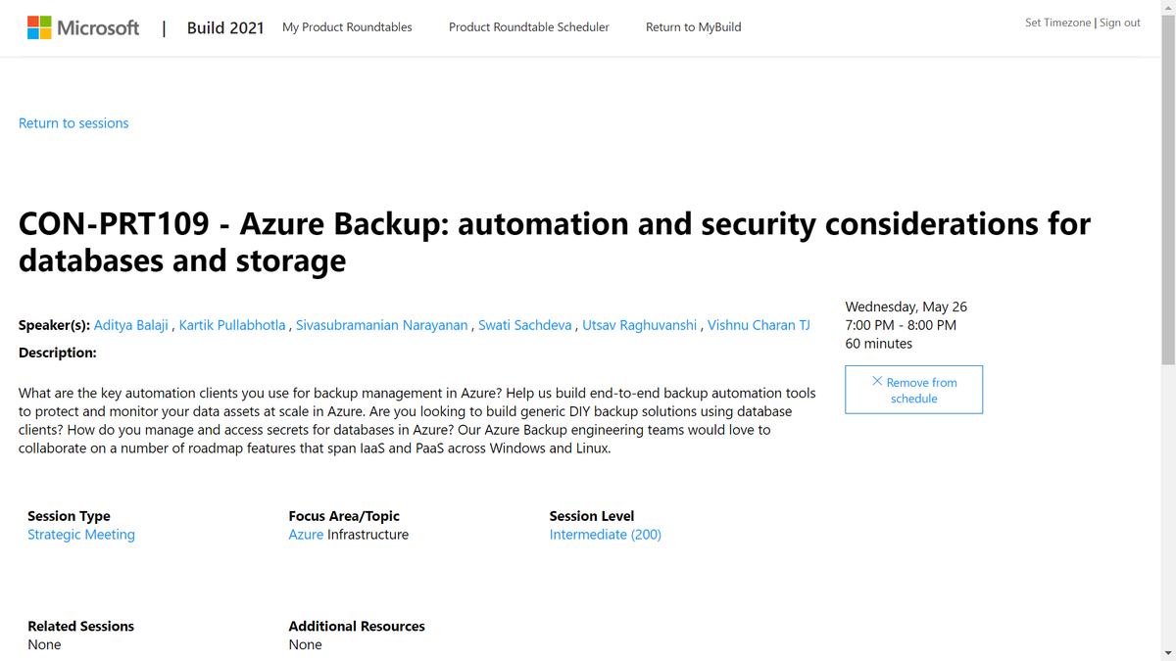The image size is (1176, 661).
Task: Click the Related Sessions heading
Action: click(80, 626)
